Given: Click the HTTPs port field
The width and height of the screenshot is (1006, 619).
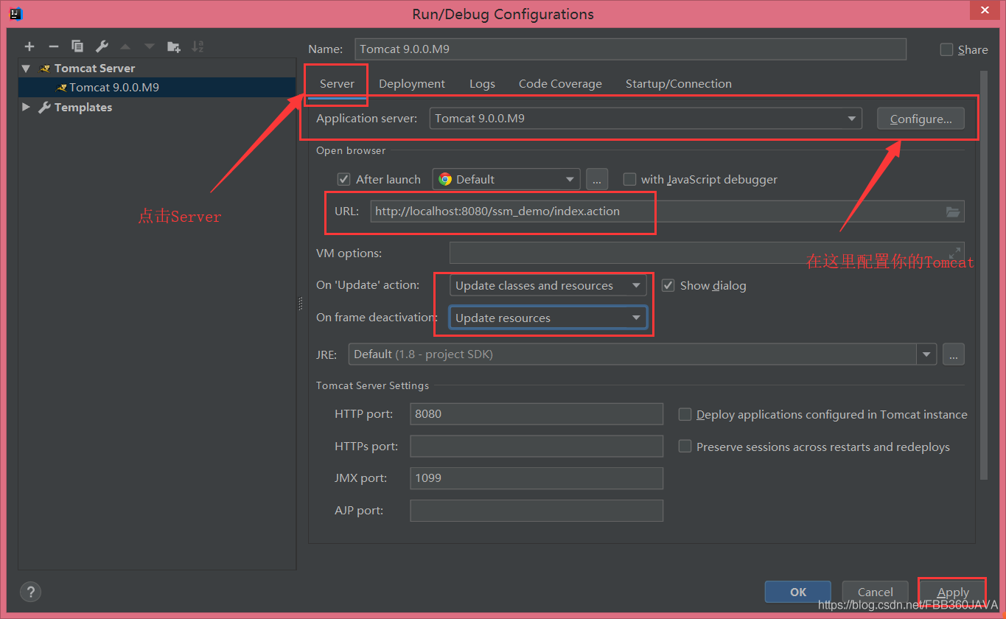Looking at the screenshot, I should 537,446.
